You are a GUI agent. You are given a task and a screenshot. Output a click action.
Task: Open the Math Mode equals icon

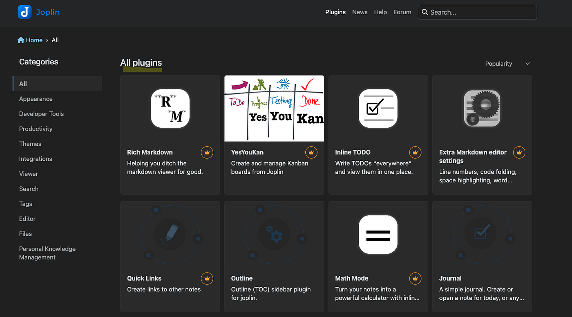378,235
